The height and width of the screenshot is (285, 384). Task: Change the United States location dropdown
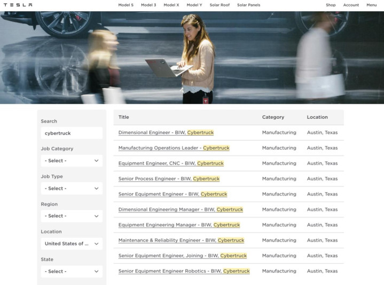pos(72,244)
